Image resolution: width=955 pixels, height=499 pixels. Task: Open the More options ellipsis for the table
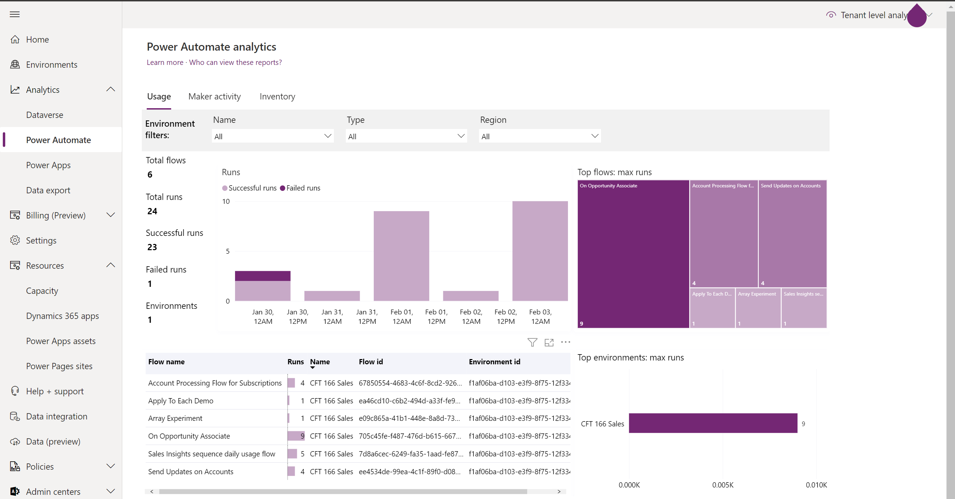tap(566, 342)
